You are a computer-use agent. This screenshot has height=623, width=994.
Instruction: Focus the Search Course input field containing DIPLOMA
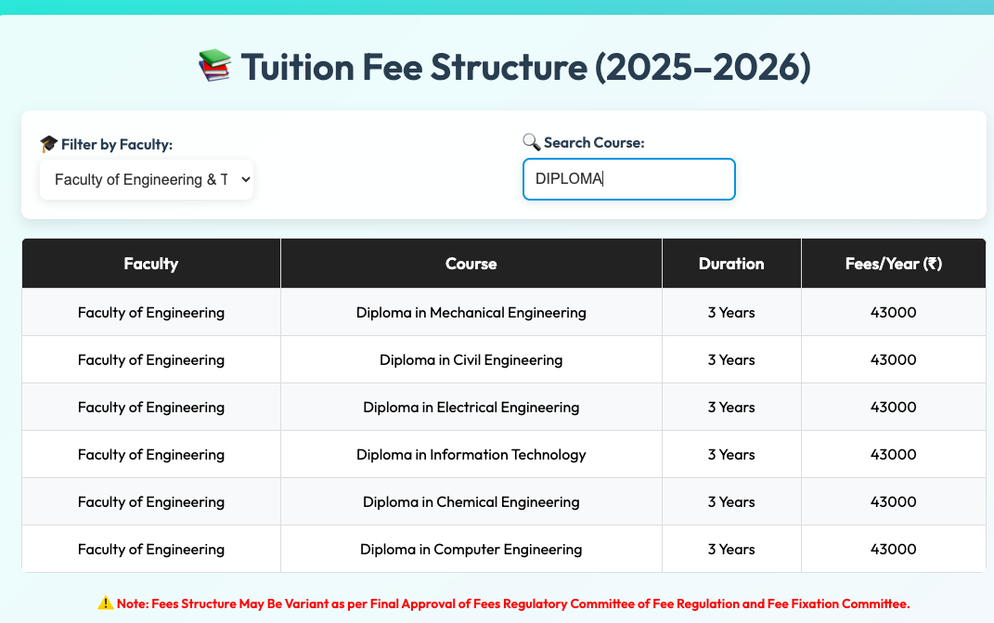coord(629,179)
